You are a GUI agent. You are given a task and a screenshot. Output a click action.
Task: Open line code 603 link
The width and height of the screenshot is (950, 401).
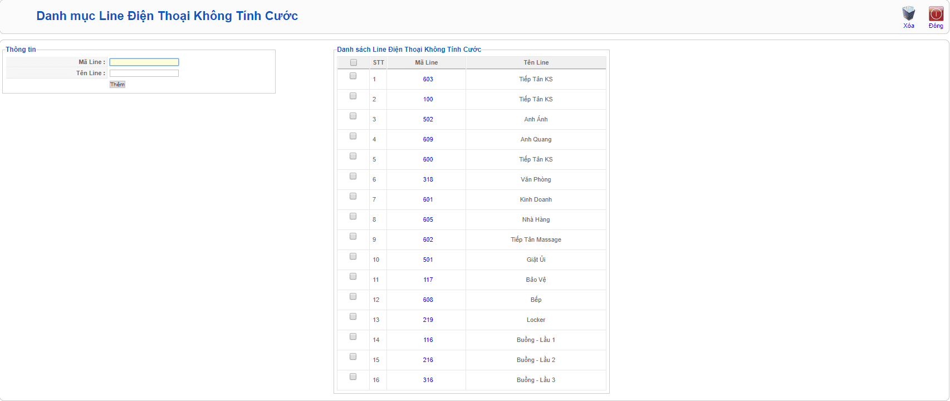click(x=428, y=79)
